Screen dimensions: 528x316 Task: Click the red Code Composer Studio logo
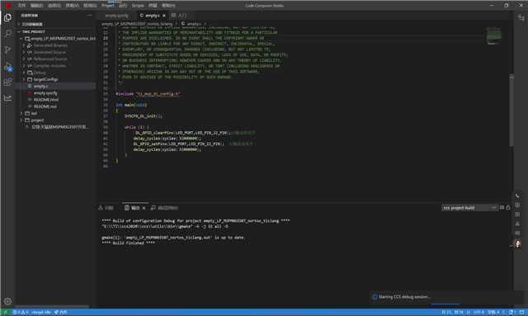coord(7,6)
